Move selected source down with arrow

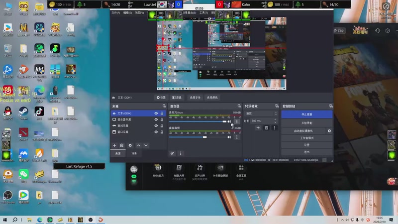click(146, 145)
